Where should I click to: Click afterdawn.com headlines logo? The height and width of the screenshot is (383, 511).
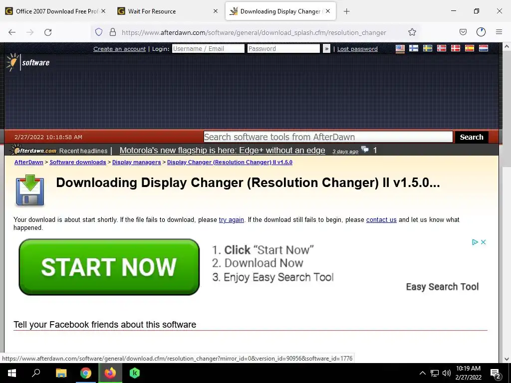click(33, 150)
